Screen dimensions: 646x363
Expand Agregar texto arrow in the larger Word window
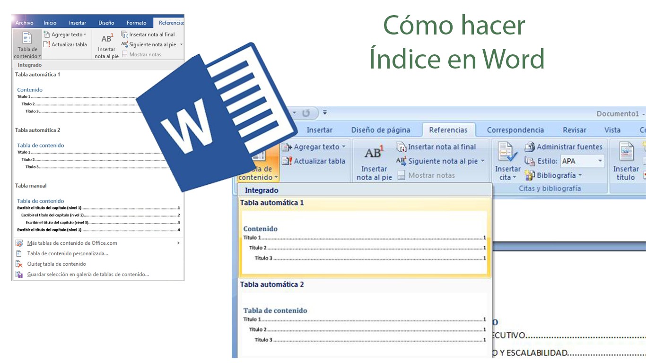click(344, 147)
